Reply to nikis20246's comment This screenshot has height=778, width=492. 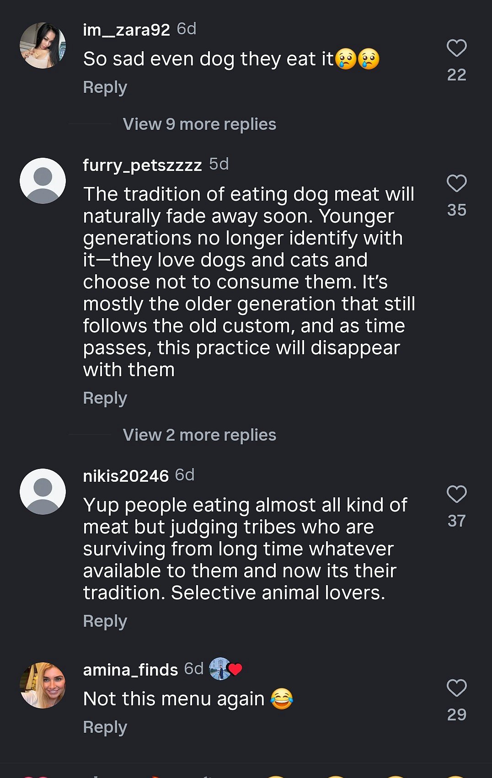(105, 621)
